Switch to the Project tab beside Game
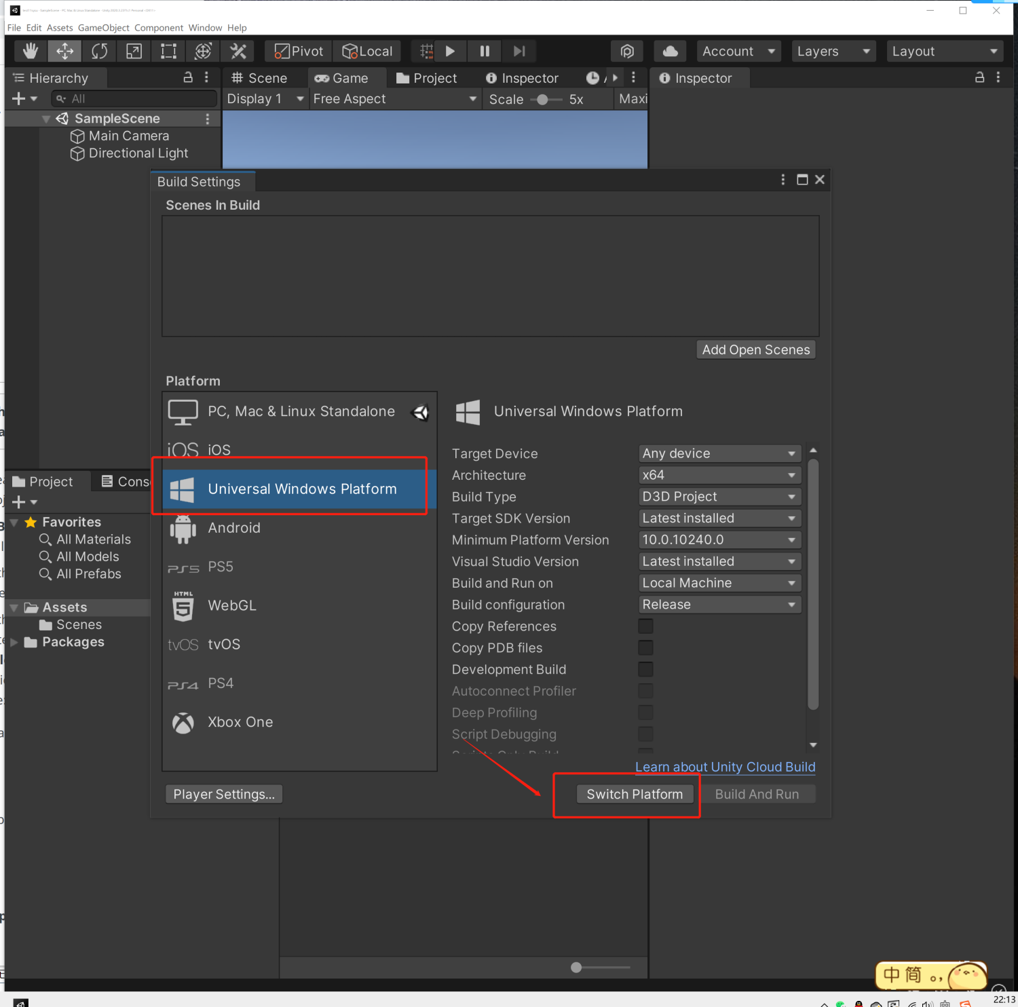The image size is (1018, 1007). point(426,78)
